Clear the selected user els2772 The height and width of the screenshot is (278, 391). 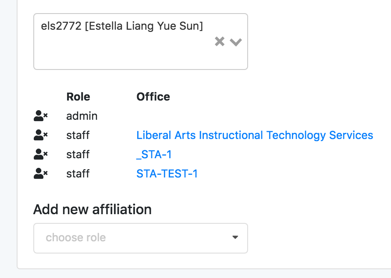tap(220, 42)
